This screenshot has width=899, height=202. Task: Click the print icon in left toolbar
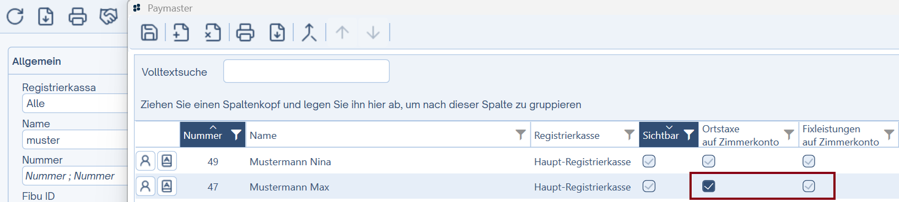click(77, 16)
